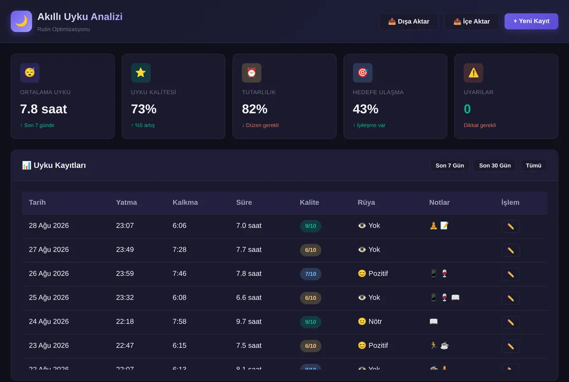Click the coffee cup icon in 23 Ağu notes
This screenshot has height=382, width=569.
[x=444, y=346]
